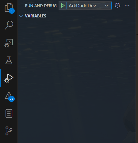Open the bug-with-terminal debug console icon
The image size is (138, 143).
tap(9, 43)
